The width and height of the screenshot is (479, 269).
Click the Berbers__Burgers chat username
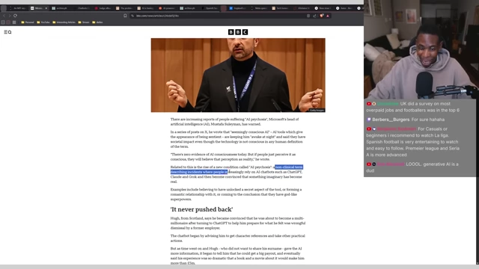pos(391,120)
